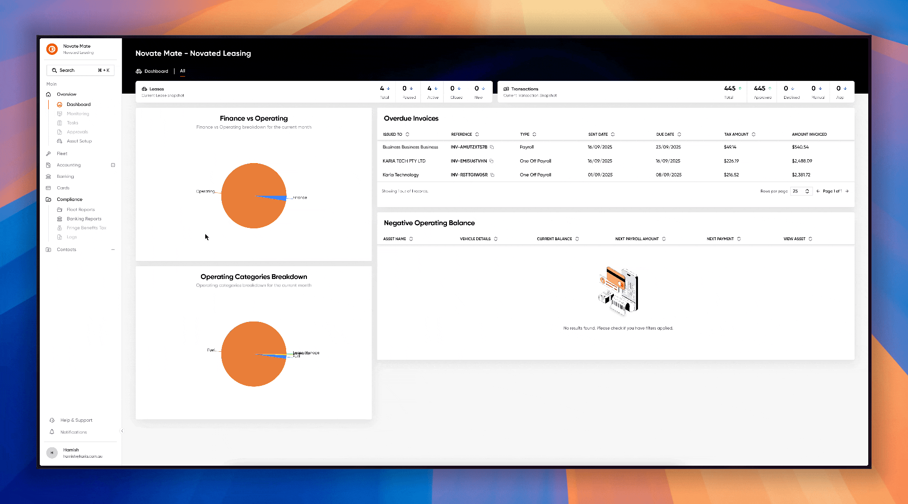908x504 pixels.
Task: Click the Novate Mate orange logo
Action: click(x=52, y=49)
